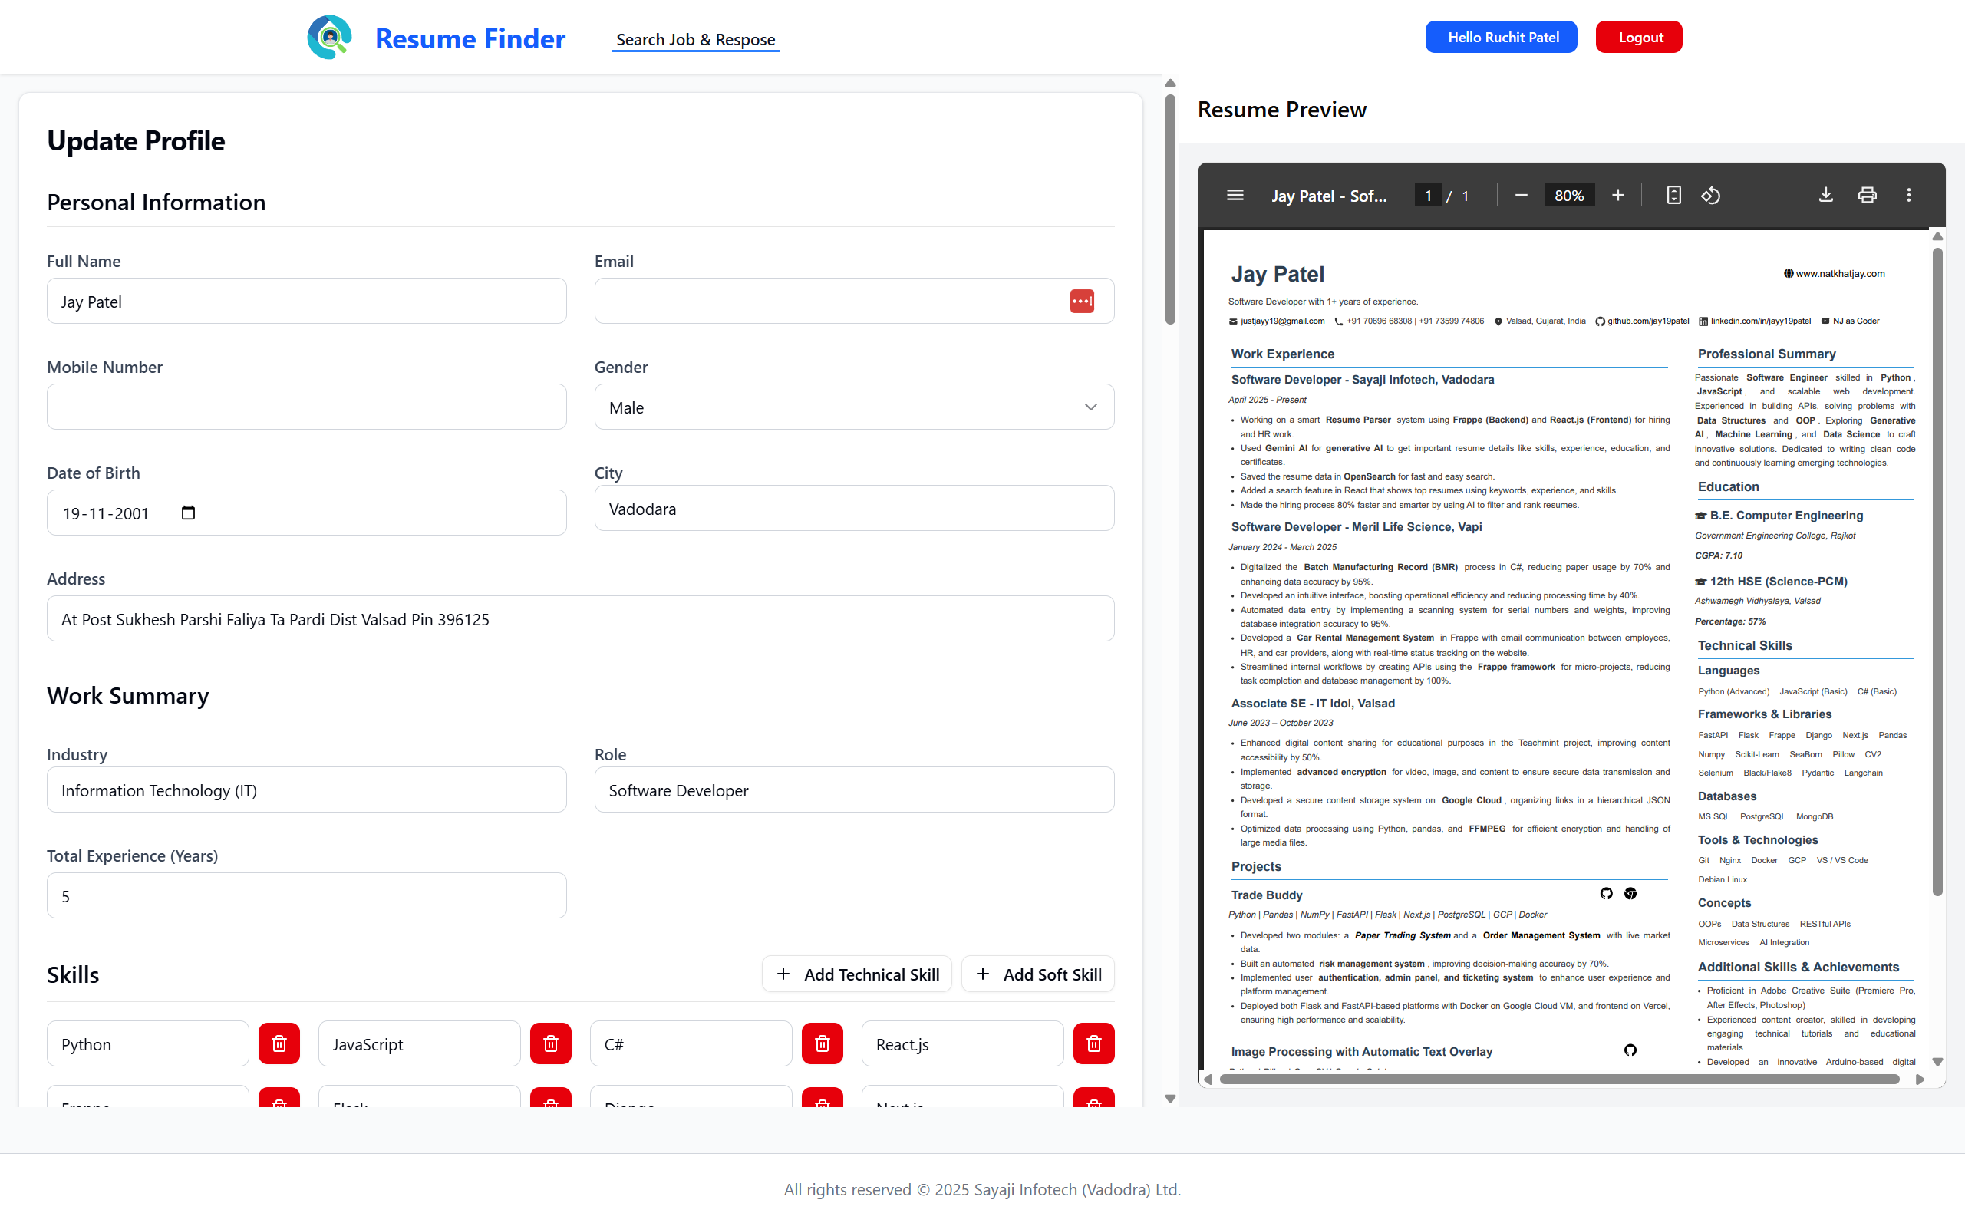1965x1223 pixels.
Task: Remove the React.js skill
Action: (x=1093, y=1043)
